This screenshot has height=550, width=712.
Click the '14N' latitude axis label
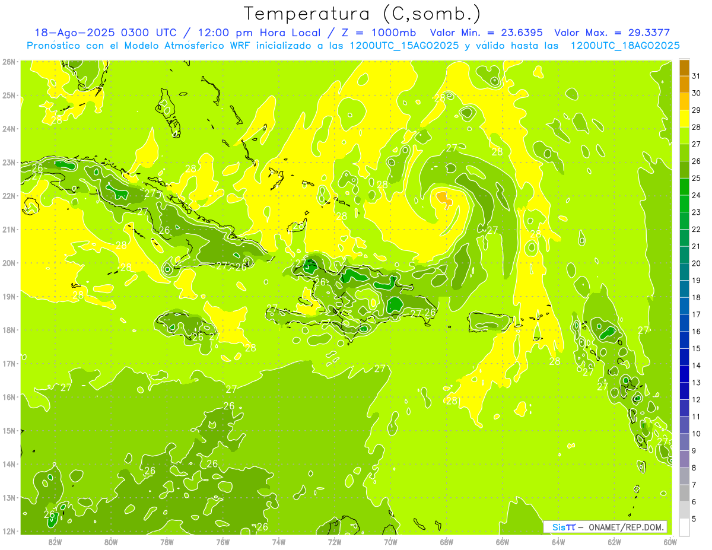pyautogui.click(x=8, y=464)
